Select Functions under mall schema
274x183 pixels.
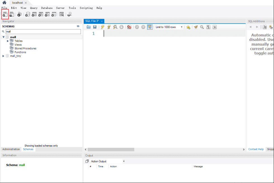[20, 52]
